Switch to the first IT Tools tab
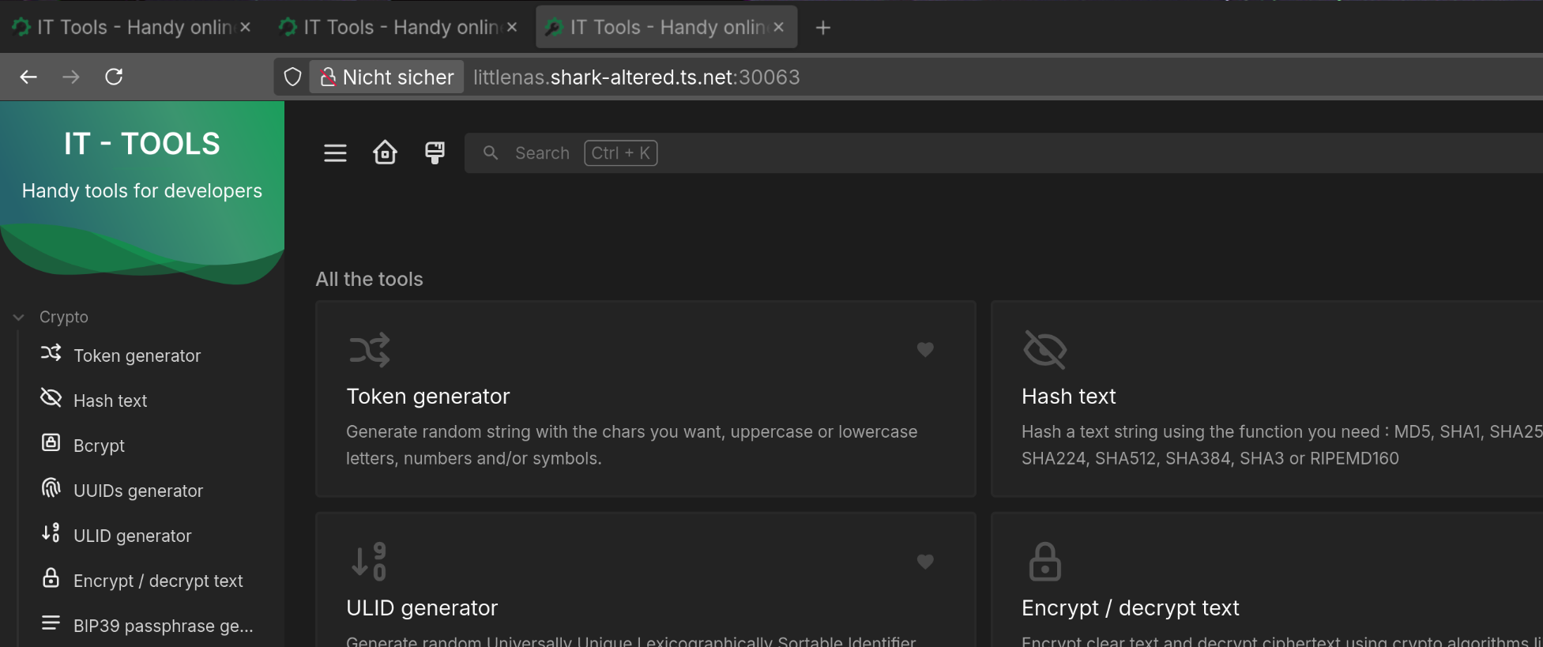The width and height of the screenshot is (1543, 647). pos(126,28)
